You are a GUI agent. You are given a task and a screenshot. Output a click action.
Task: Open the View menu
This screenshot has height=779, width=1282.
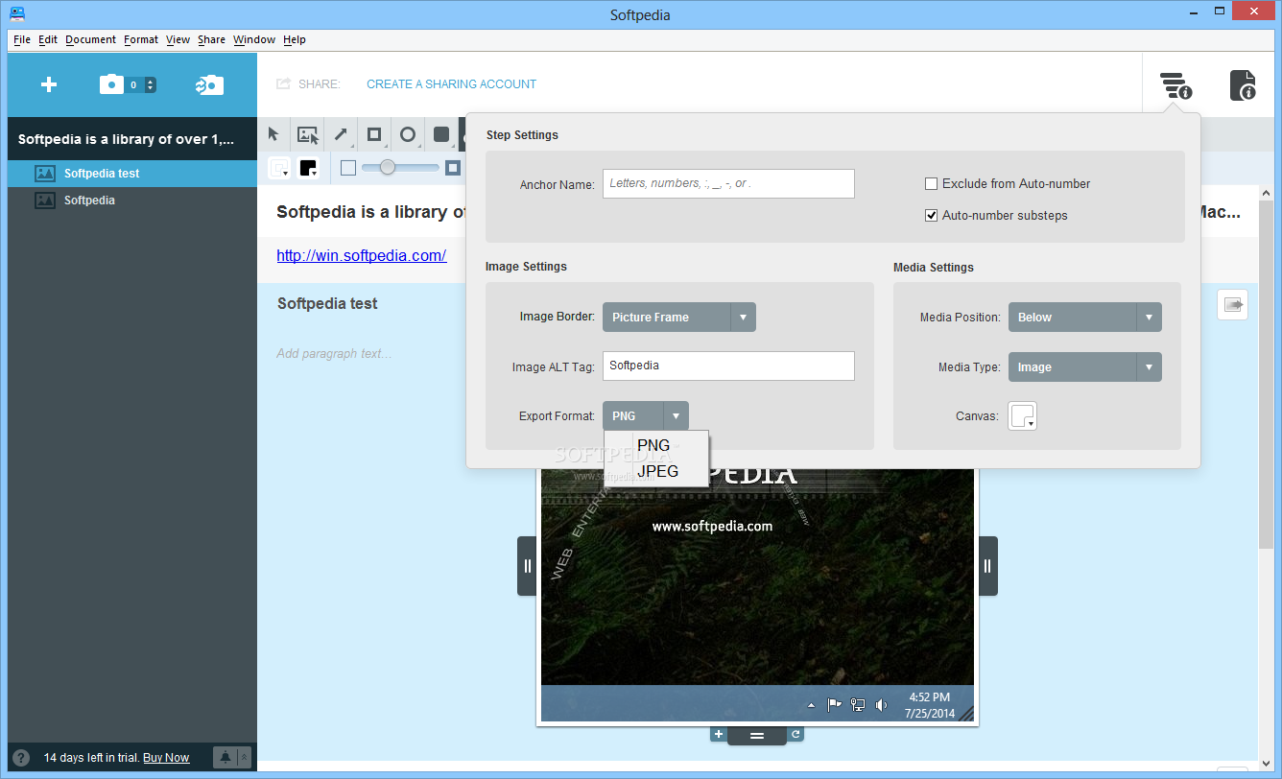[178, 39]
